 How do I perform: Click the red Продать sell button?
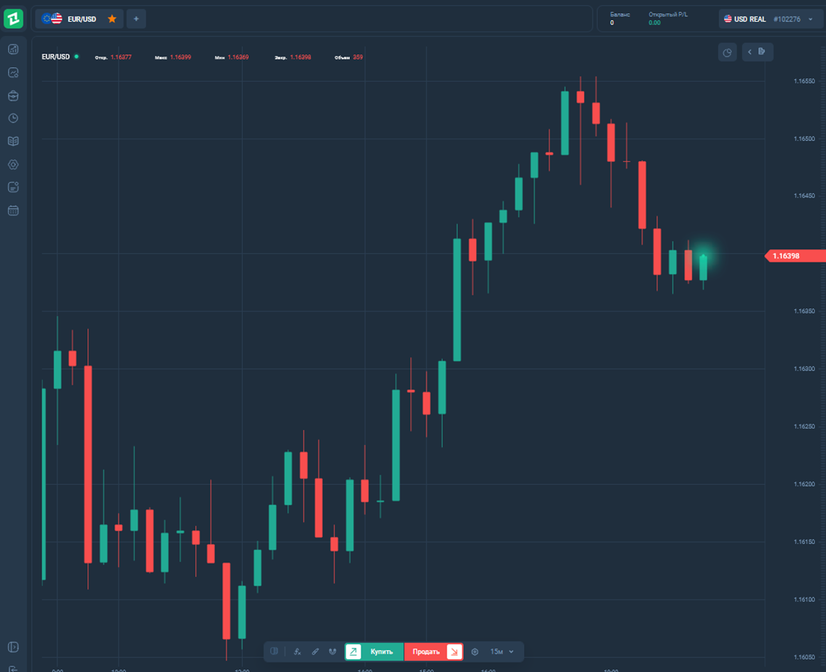pyautogui.click(x=433, y=652)
